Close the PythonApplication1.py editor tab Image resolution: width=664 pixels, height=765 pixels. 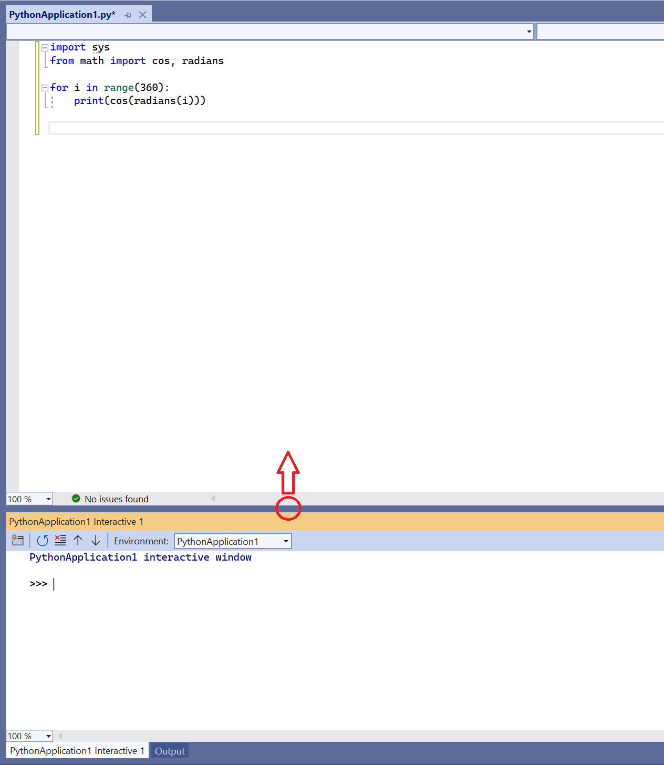[x=142, y=15]
